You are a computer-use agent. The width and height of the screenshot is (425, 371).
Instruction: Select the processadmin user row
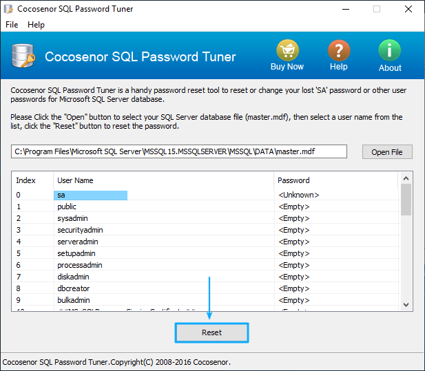(205, 265)
